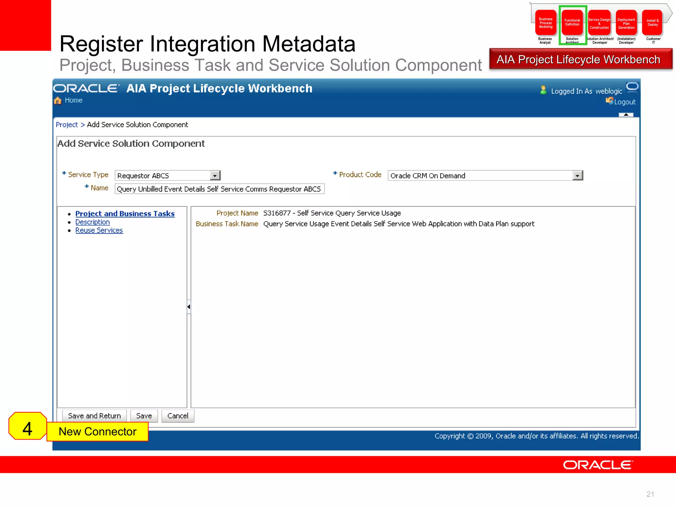This screenshot has width=676, height=507.
Task: Click the Home house icon
Action: [x=58, y=100]
